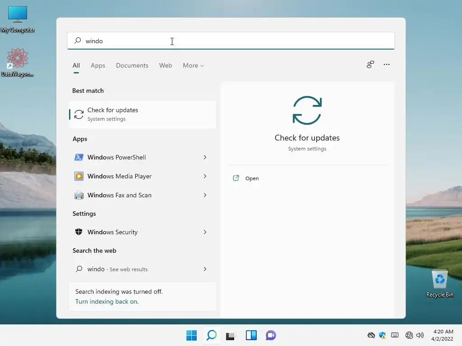Open the More filter dropdown
Viewport: 462px width, 346px height.
(193, 65)
